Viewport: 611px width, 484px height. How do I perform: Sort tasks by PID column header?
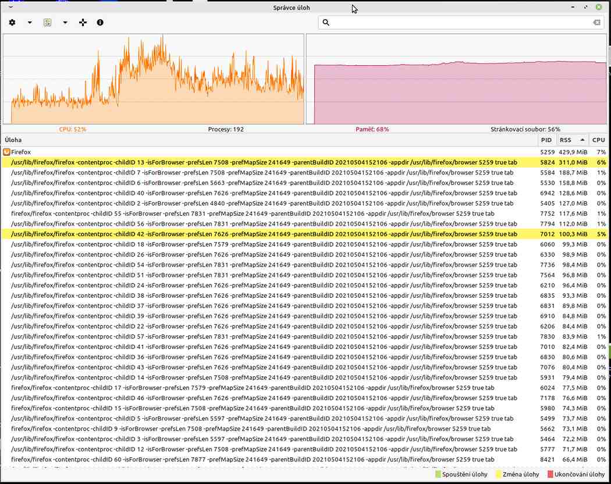point(546,140)
